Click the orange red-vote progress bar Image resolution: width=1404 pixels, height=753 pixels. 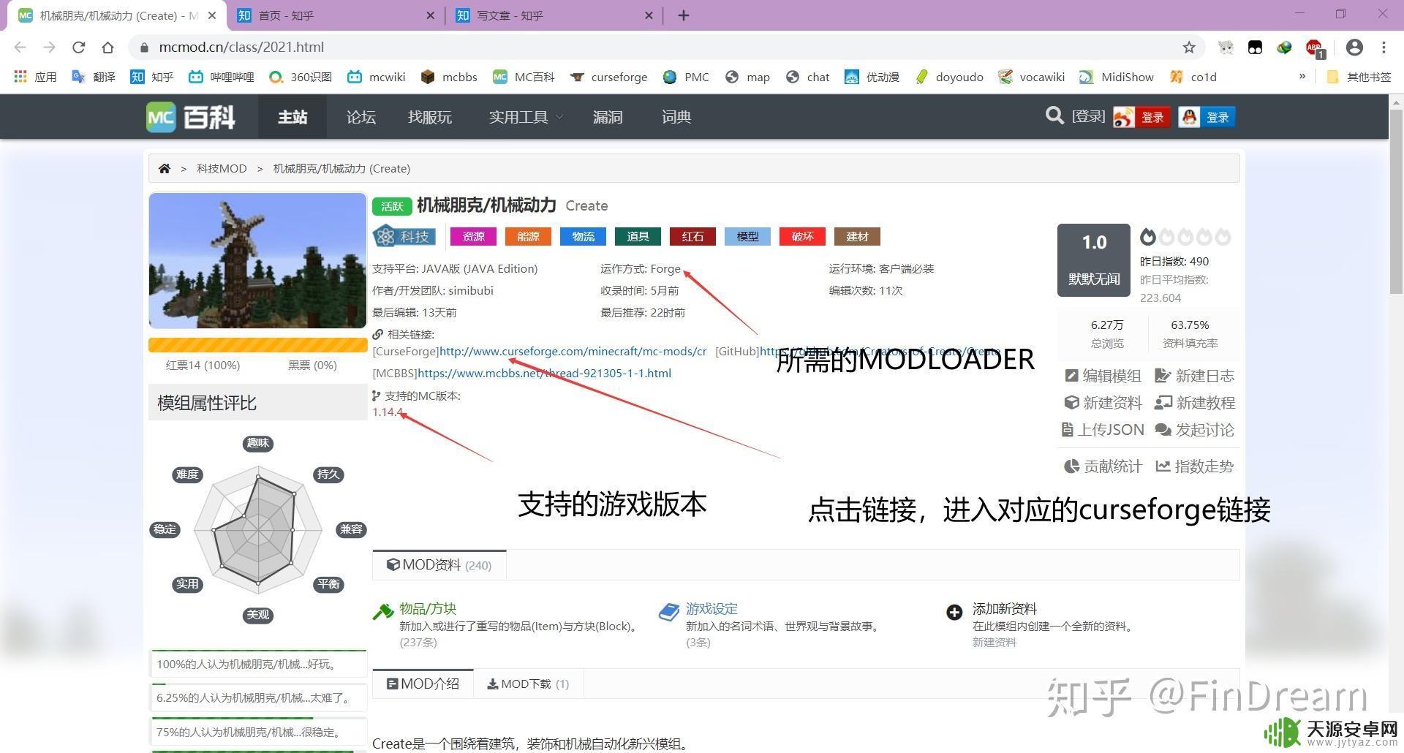click(257, 345)
